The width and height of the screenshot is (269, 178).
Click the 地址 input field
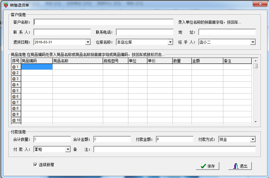227,32
